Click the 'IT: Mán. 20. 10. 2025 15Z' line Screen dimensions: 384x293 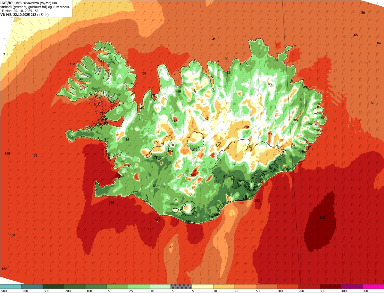19,11
